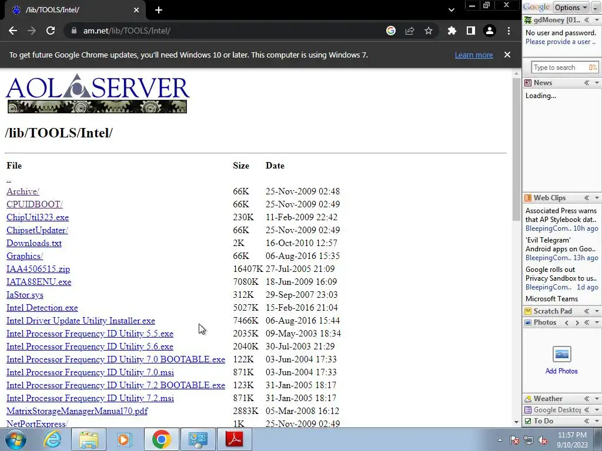The height and width of the screenshot is (451, 602).
Task: Open the Archive/ directory link
Action: tap(23, 191)
